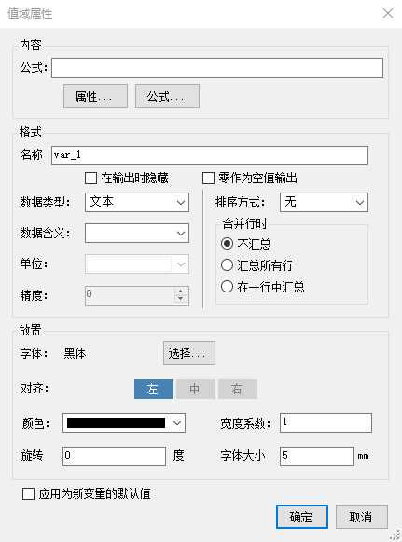Set alignment to 中 (center)
Screen dimensions: 402x542
(196, 390)
